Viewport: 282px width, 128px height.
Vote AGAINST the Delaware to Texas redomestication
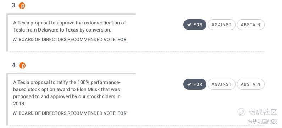pyautogui.click(x=221, y=24)
